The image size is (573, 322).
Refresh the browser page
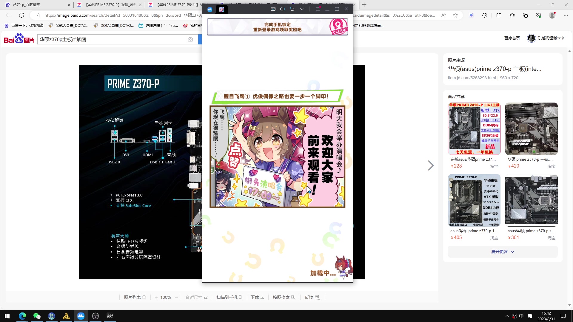21,15
